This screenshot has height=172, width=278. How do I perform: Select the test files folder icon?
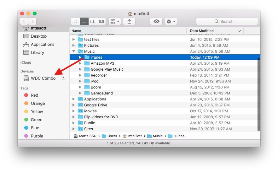(x=80, y=39)
